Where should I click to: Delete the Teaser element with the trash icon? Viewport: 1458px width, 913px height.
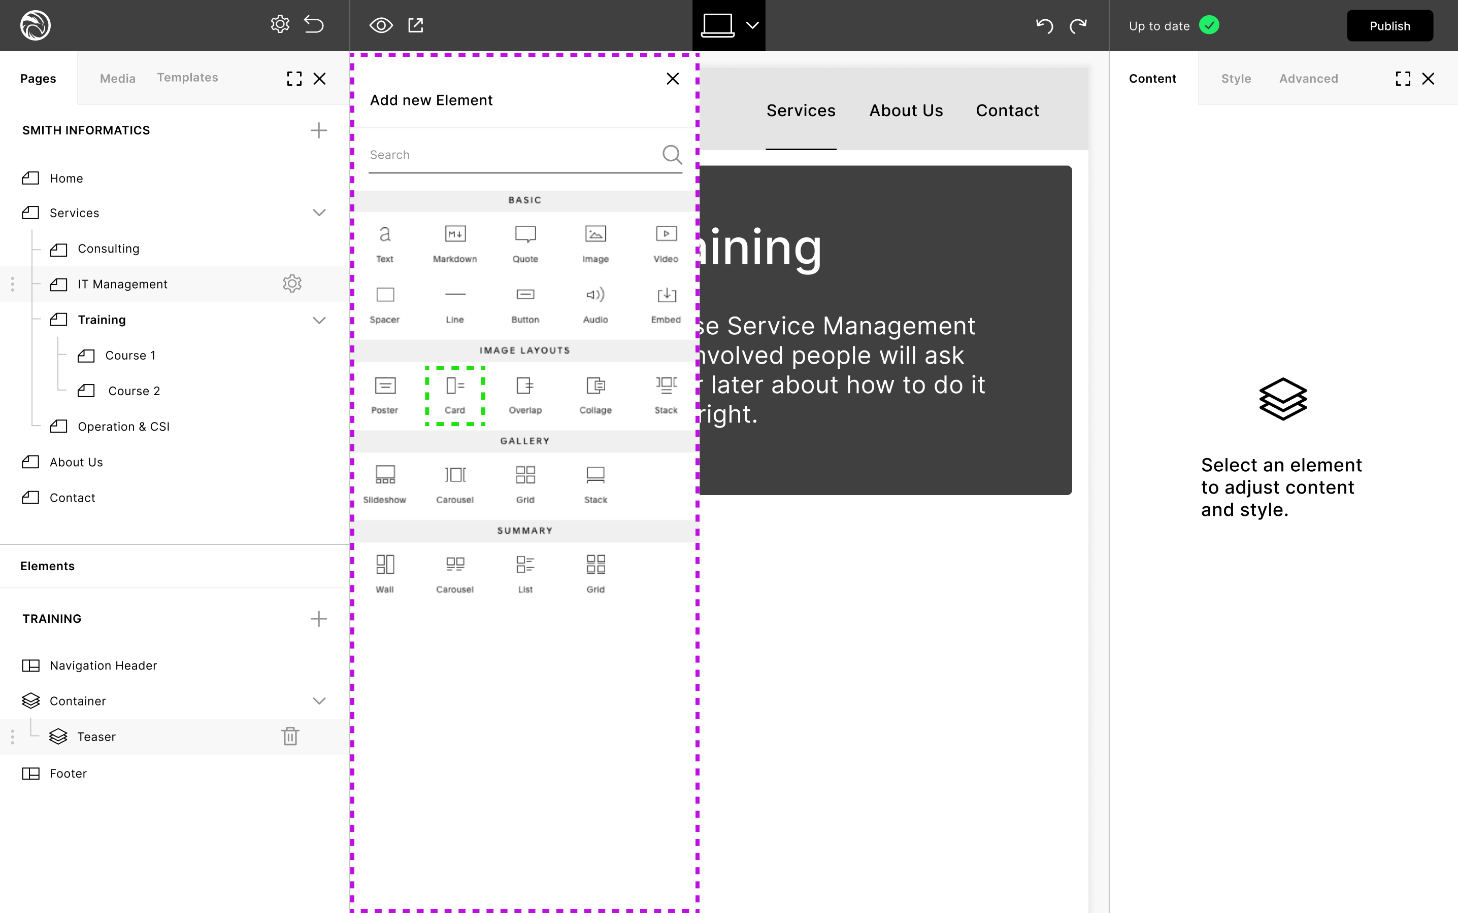pyautogui.click(x=290, y=736)
